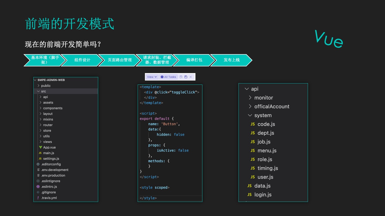Expand the router folder
This screenshot has height=216, width=385.
coord(41,125)
